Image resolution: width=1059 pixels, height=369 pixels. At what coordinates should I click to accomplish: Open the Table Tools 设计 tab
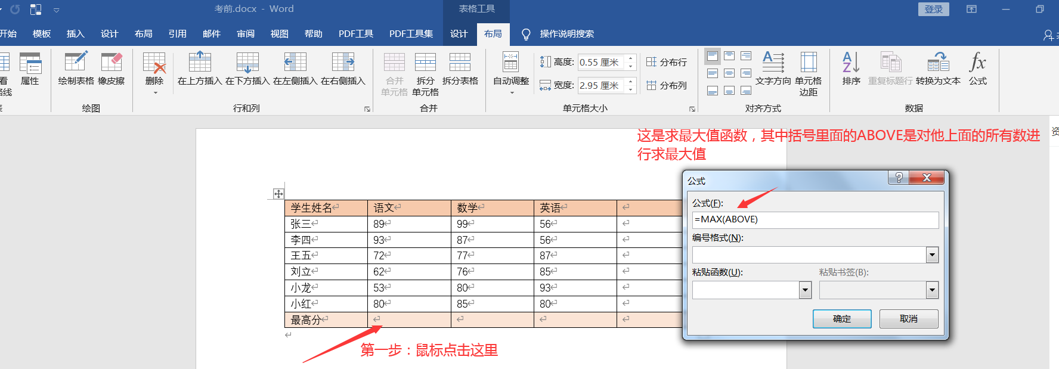[459, 34]
